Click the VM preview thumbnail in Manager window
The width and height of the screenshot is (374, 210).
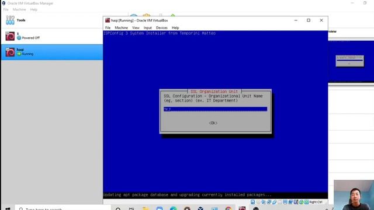351,61
